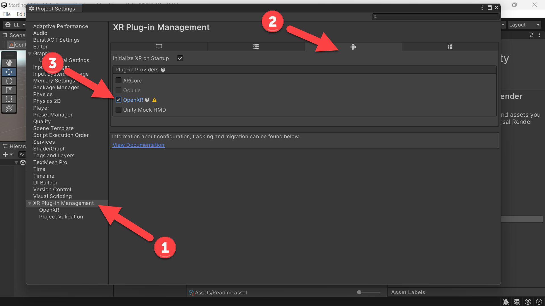Screen dimensions: 545x306
Task: Select the Hand tool in scene toolbar
Action: tap(9, 63)
